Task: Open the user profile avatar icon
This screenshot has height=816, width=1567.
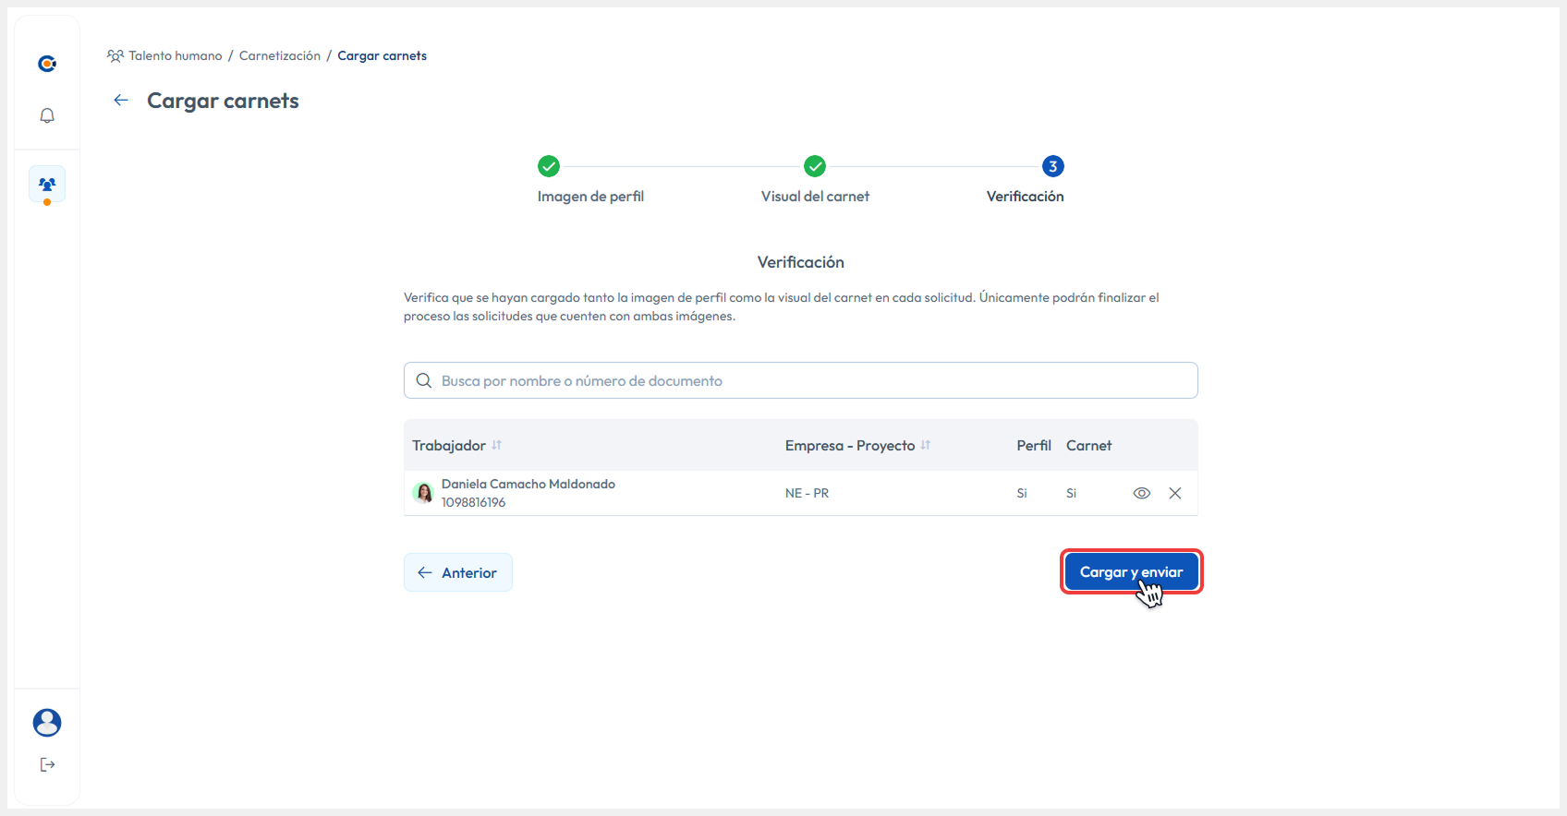Action: (47, 723)
